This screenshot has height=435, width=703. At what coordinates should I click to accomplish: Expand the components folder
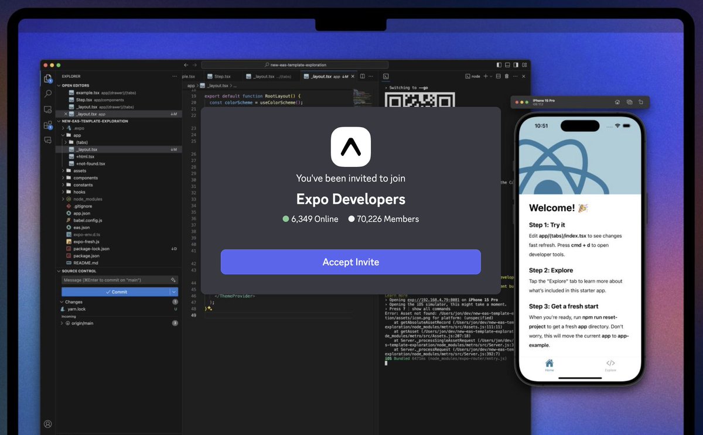pyautogui.click(x=63, y=178)
